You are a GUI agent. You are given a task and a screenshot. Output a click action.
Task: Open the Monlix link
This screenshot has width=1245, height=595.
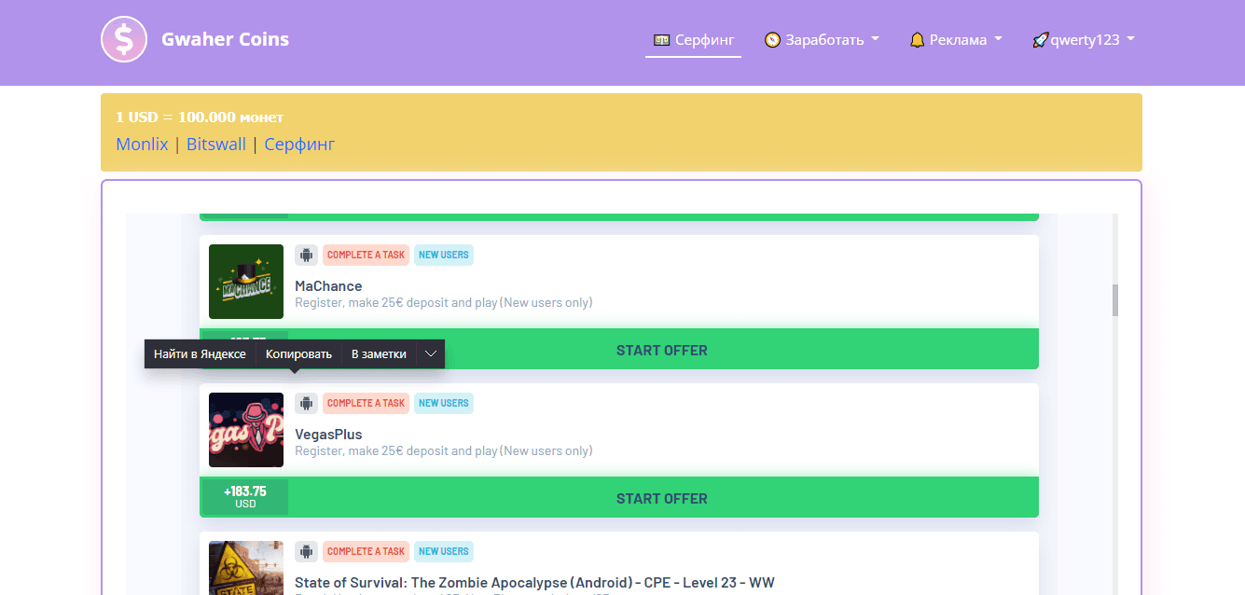(x=142, y=145)
